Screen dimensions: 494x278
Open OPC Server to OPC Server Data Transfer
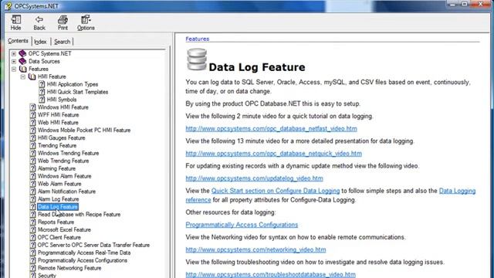click(93, 245)
